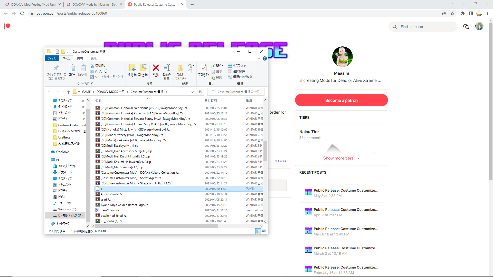Open Patreon messages chat icon

pos(466,27)
